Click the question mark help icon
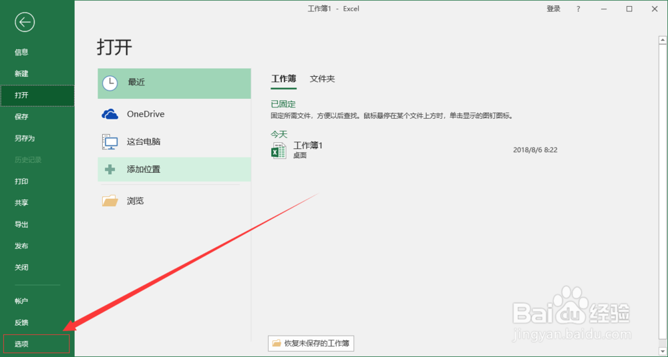 pos(578,9)
